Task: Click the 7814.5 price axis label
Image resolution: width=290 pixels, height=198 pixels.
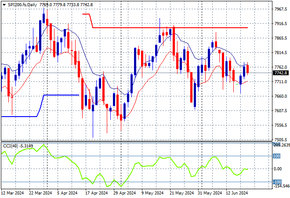Action: click(x=281, y=53)
